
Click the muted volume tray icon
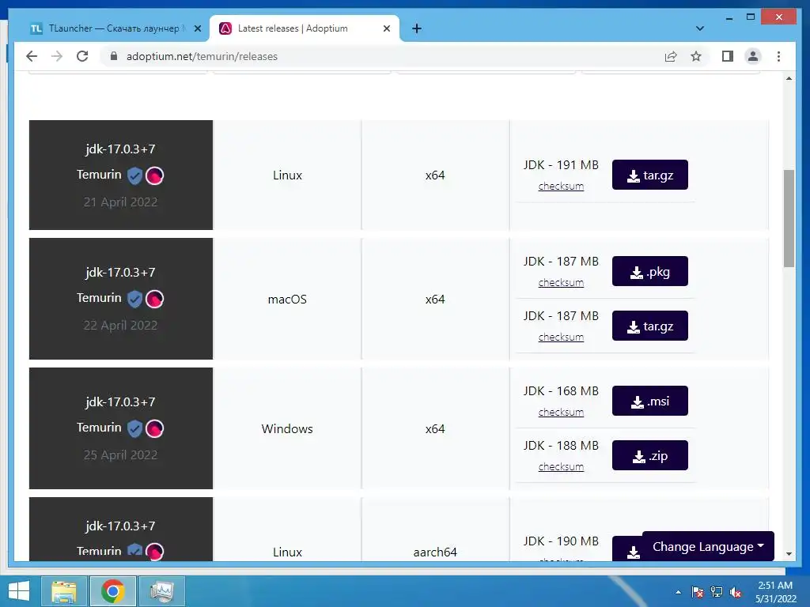tap(736, 592)
